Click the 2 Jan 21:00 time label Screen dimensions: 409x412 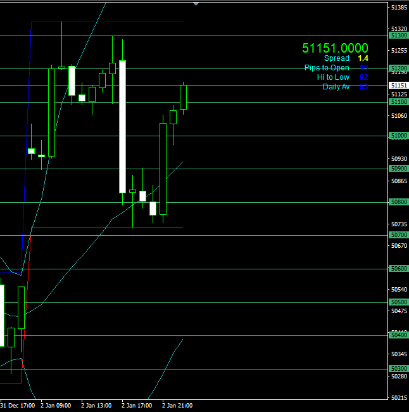click(177, 405)
